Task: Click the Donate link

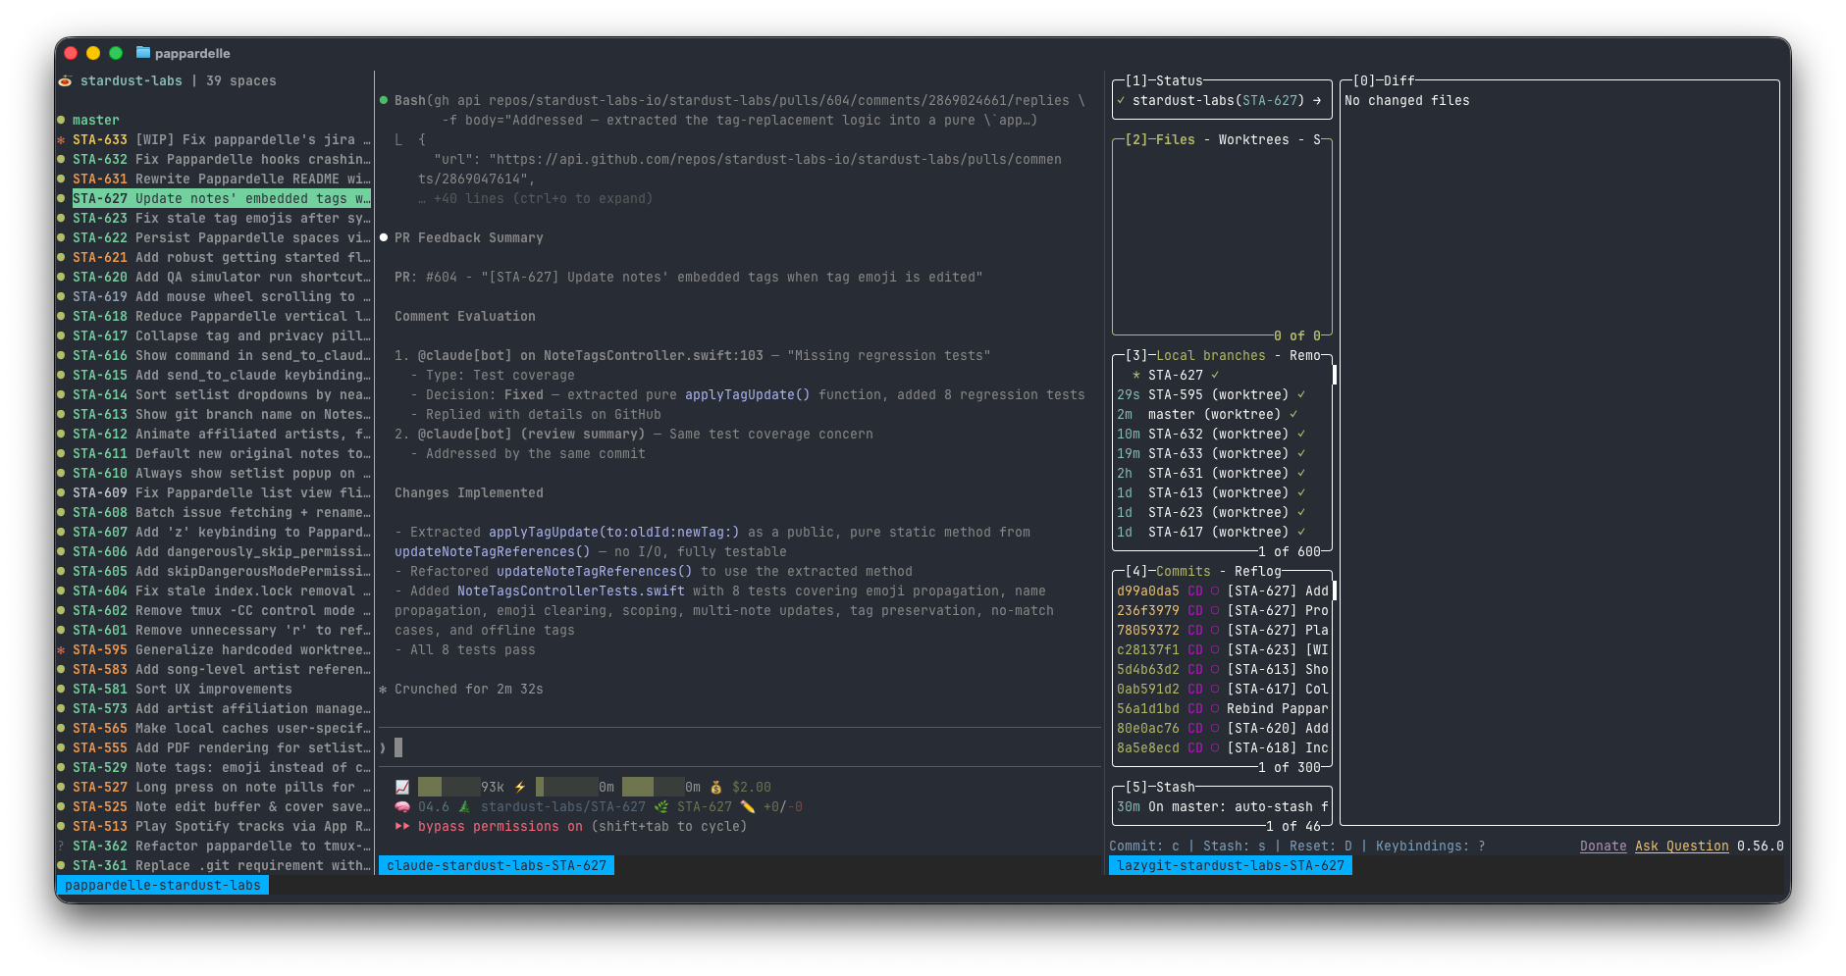Action: [x=1603, y=846]
